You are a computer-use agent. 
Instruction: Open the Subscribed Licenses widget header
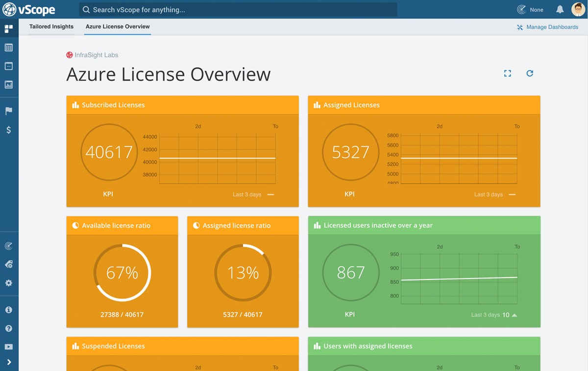click(182, 105)
